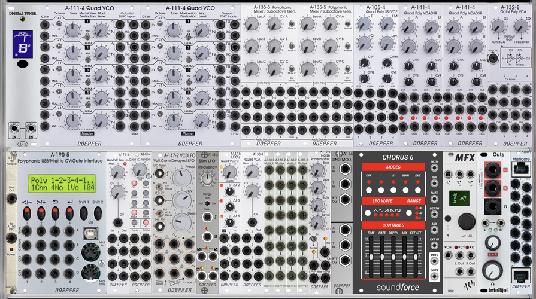536x299 pixels.
Task: Select MAN mode button on Chorus 6
Action: pyautogui.click(x=405, y=190)
